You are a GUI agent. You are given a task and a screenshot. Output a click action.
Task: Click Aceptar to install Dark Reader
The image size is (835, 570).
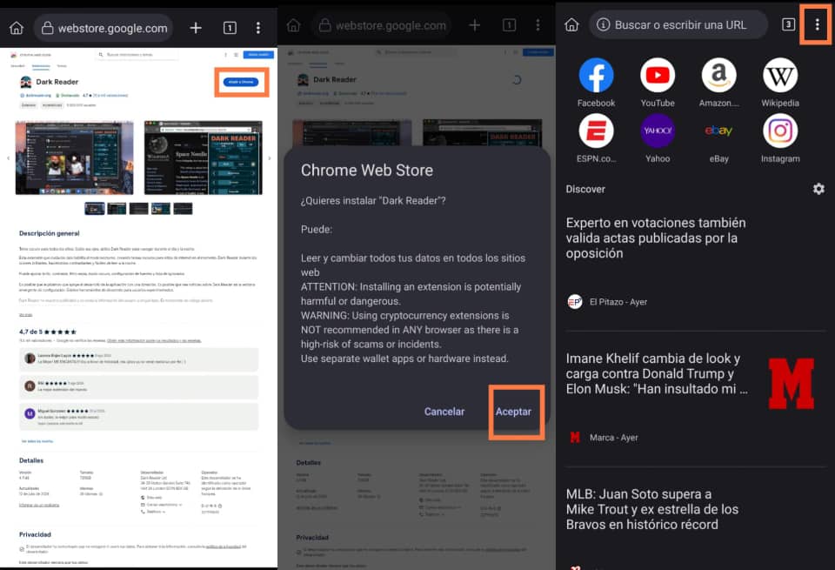click(x=513, y=412)
